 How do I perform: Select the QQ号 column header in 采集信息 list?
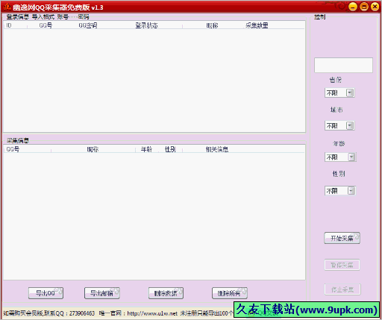[x=13, y=149]
